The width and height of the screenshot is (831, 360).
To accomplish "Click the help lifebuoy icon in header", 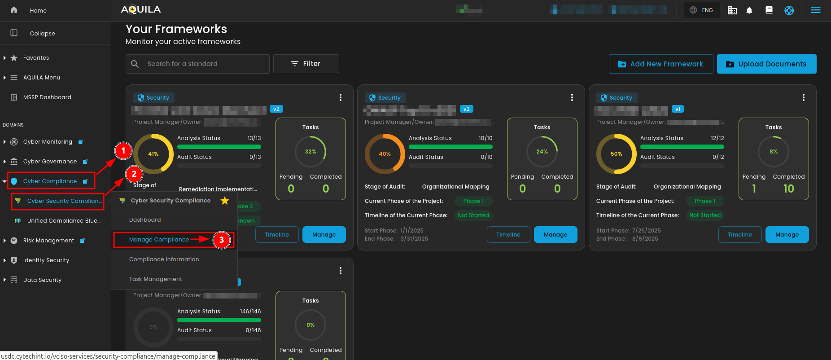I will point(789,10).
